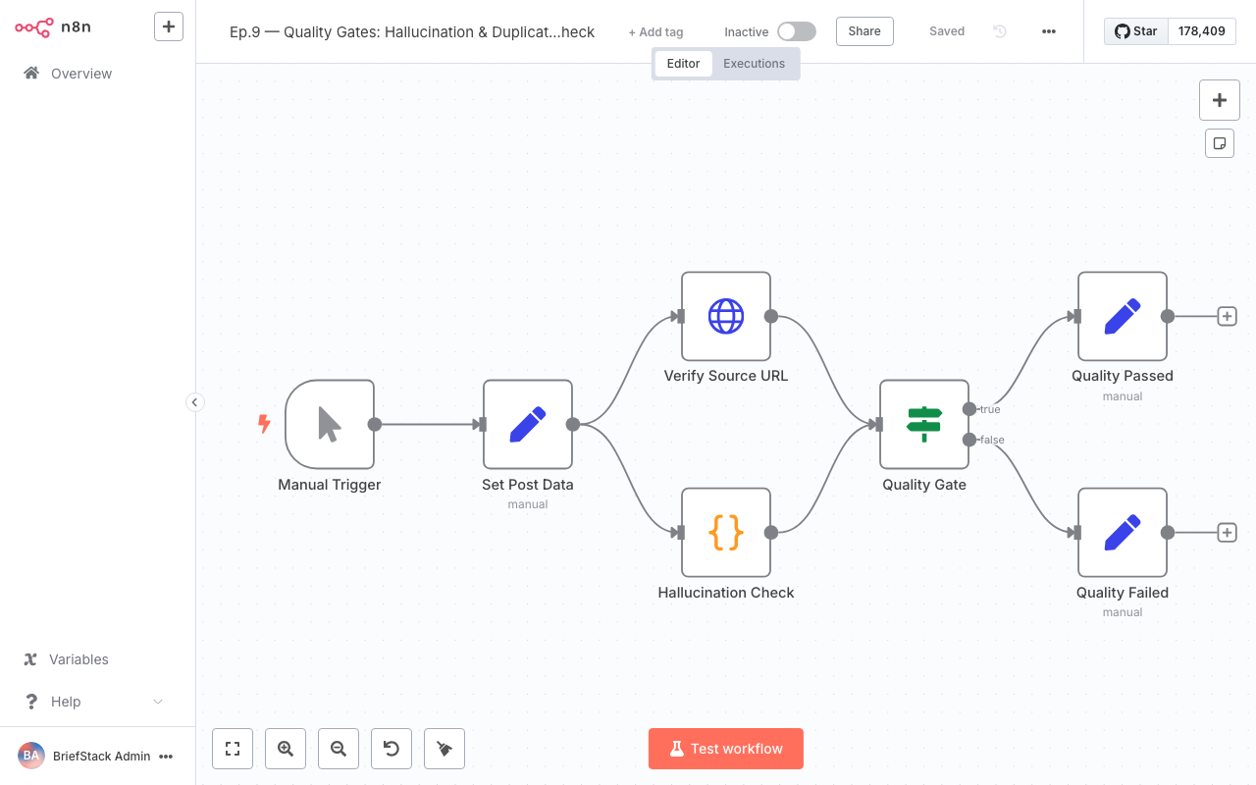The width and height of the screenshot is (1256, 785).
Task: Open the Verify Source URL HTTP node
Action: [725, 316]
